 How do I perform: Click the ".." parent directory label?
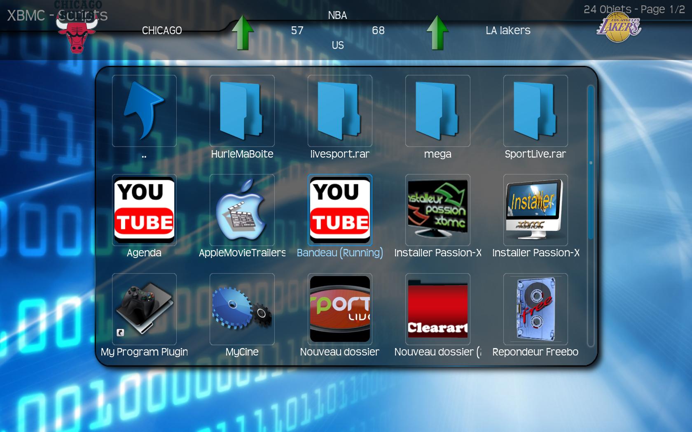click(144, 156)
